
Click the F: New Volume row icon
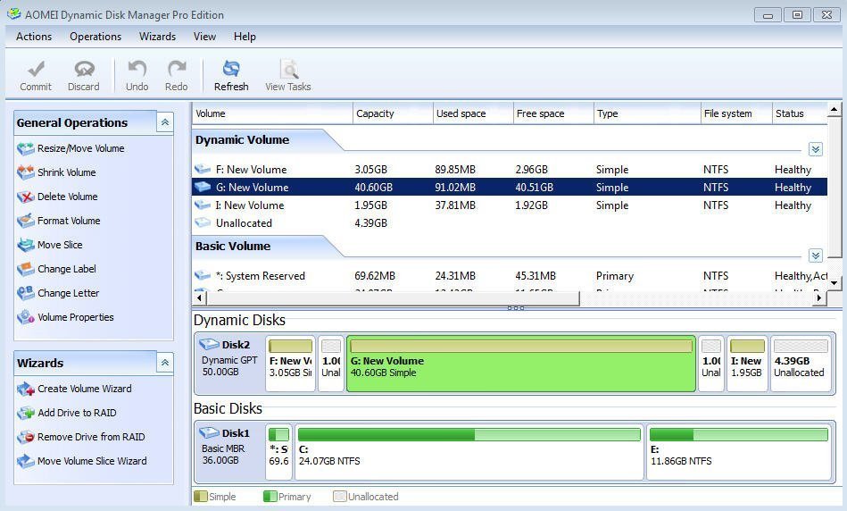[x=203, y=169]
